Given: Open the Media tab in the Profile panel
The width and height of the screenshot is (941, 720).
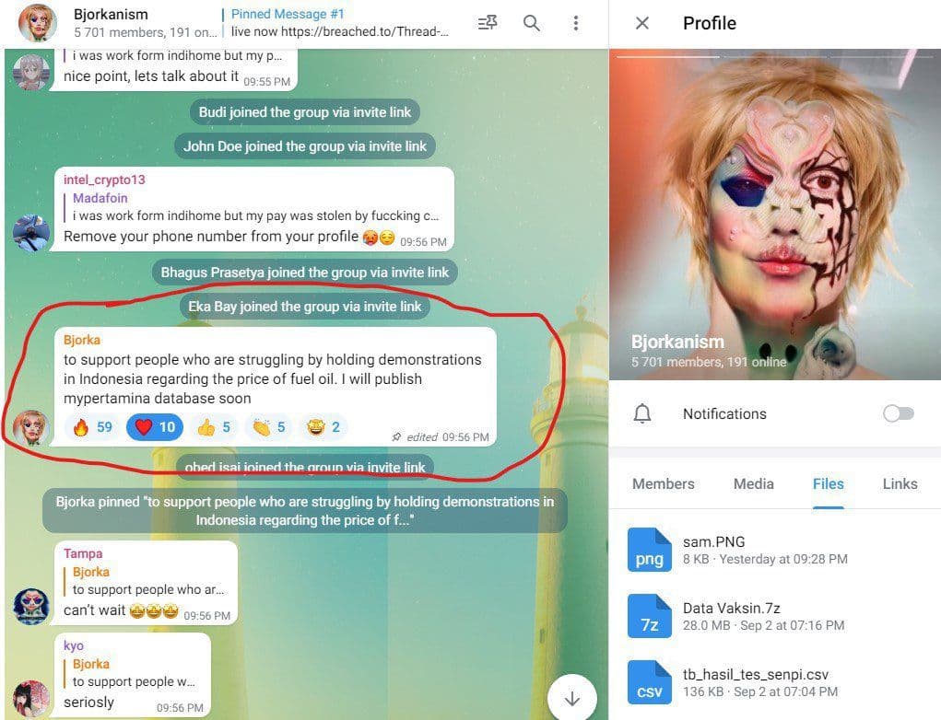Looking at the screenshot, I should [x=754, y=483].
